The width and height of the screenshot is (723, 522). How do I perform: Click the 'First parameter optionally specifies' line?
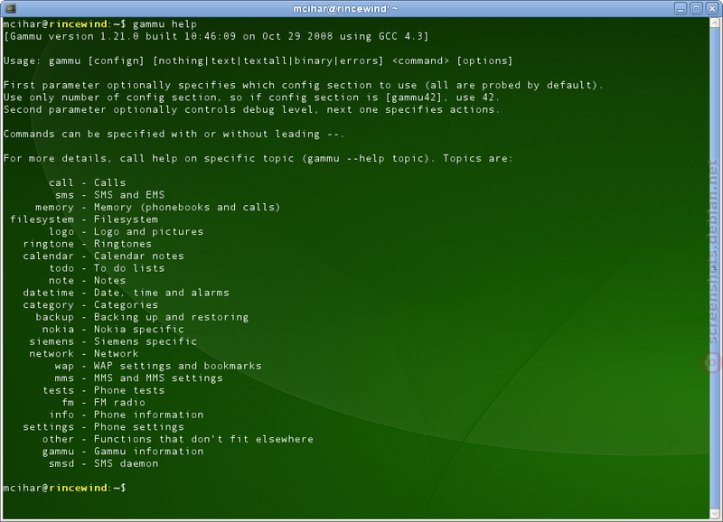point(303,85)
